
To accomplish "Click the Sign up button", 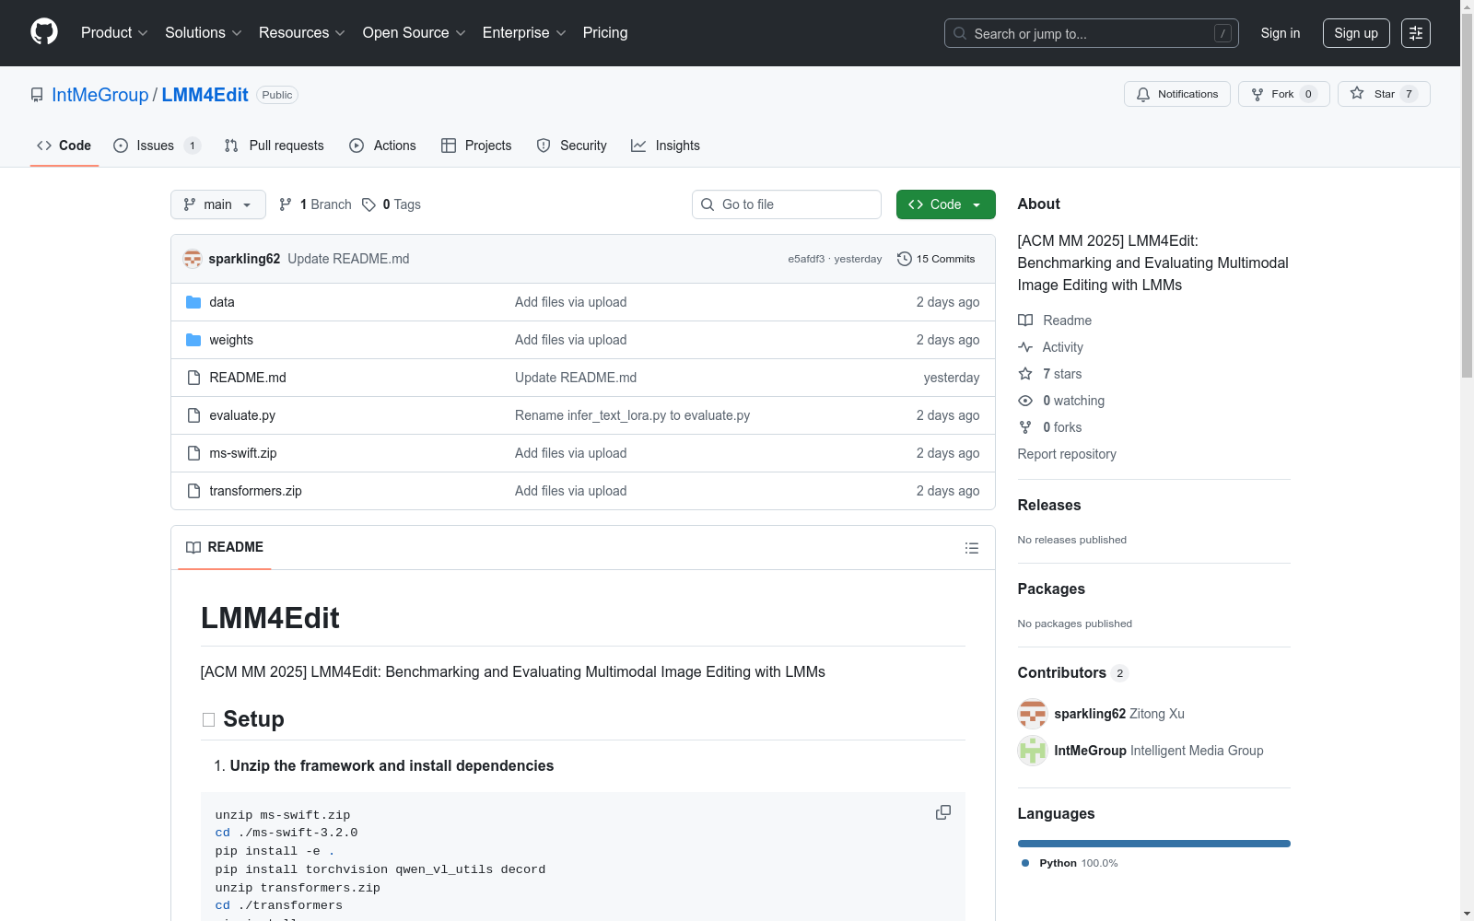I will tap(1356, 33).
